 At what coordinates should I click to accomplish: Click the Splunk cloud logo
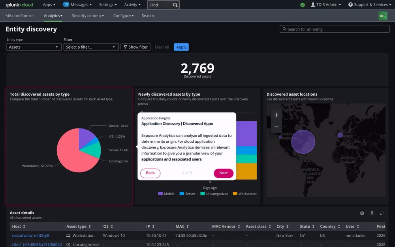[x=19, y=5]
